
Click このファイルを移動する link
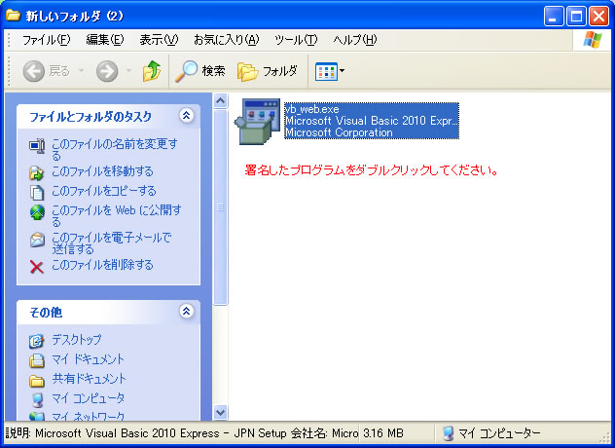[102, 171]
